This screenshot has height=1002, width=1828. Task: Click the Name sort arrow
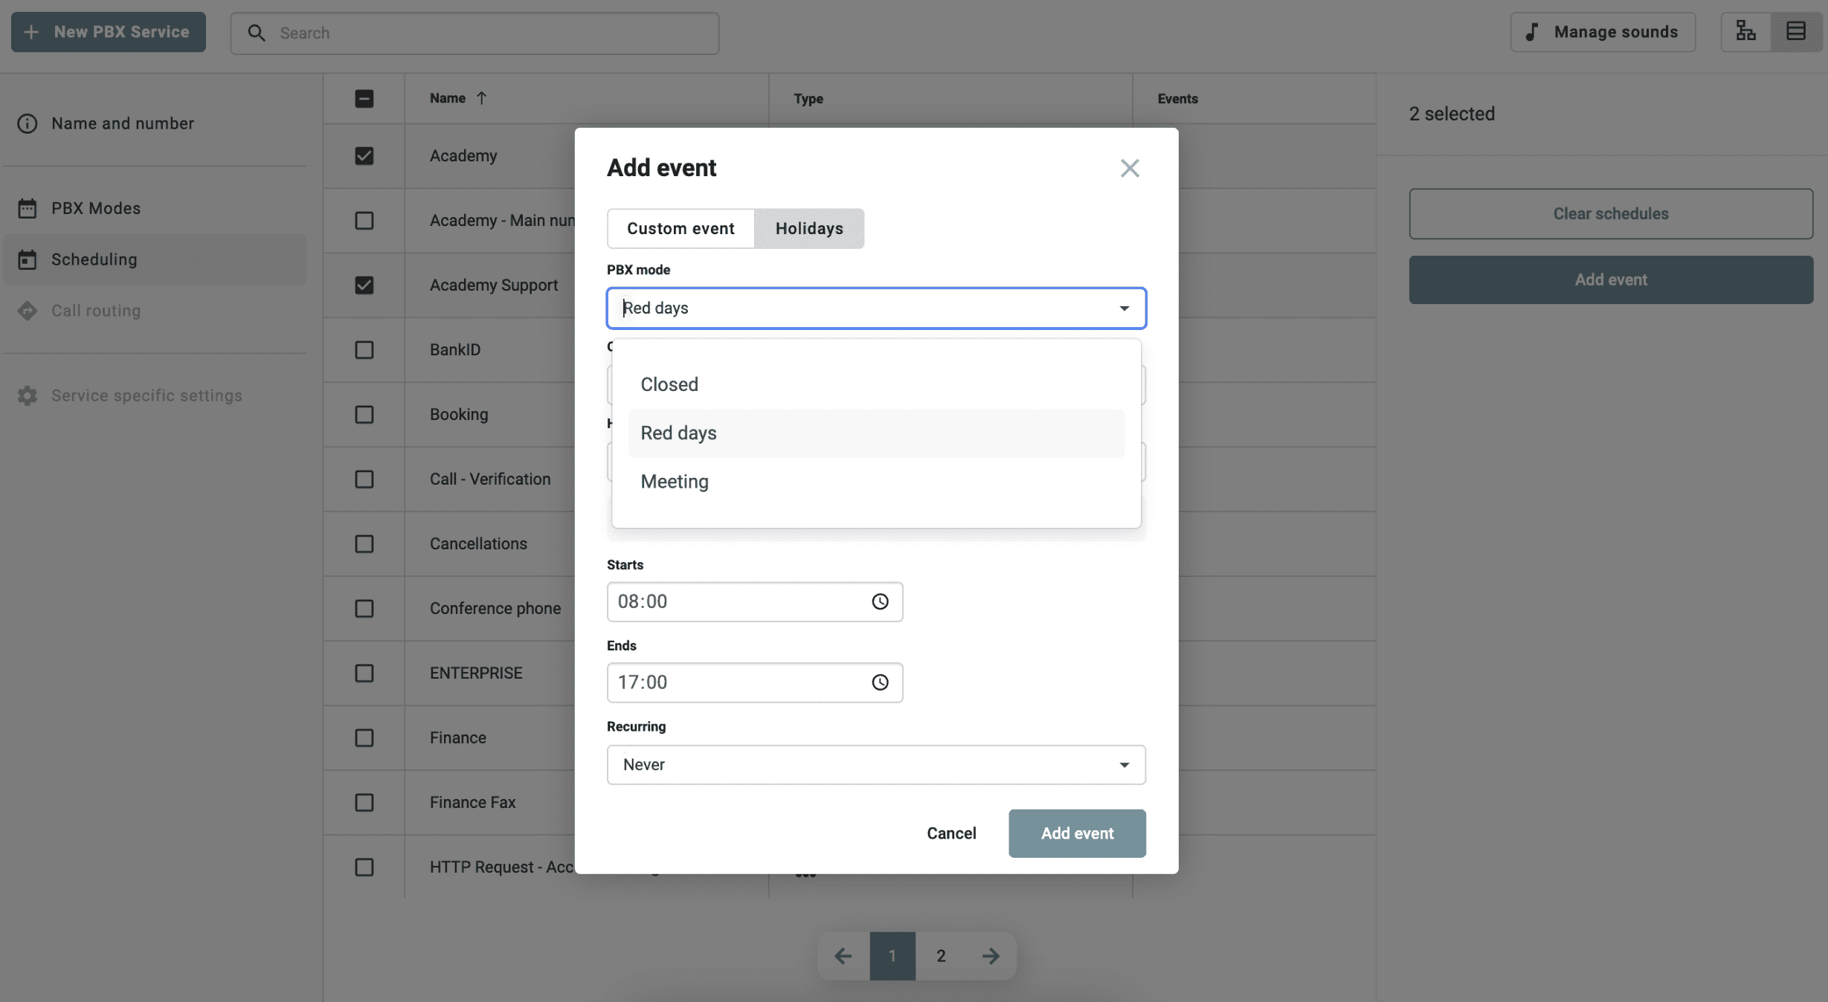(481, 98)
